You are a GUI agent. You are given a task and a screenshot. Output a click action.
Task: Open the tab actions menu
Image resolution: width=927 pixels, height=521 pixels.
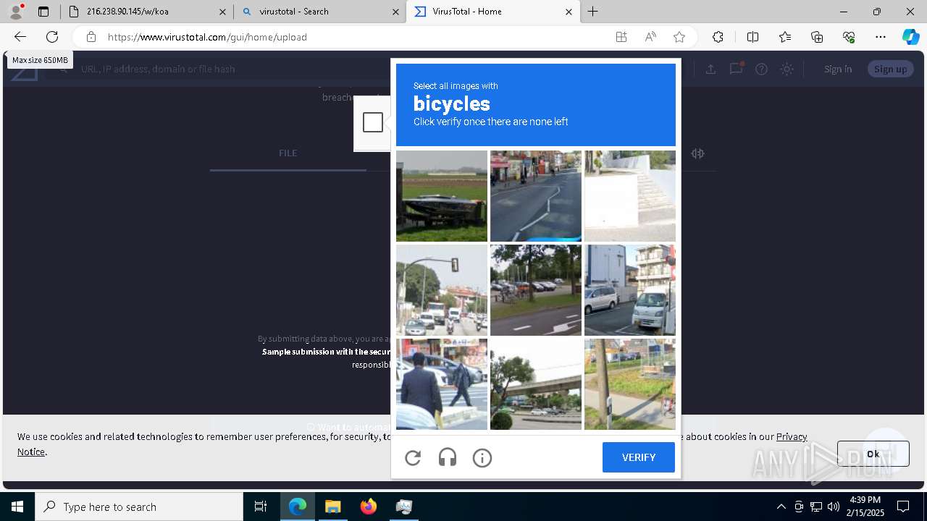[x=43, y=12]
